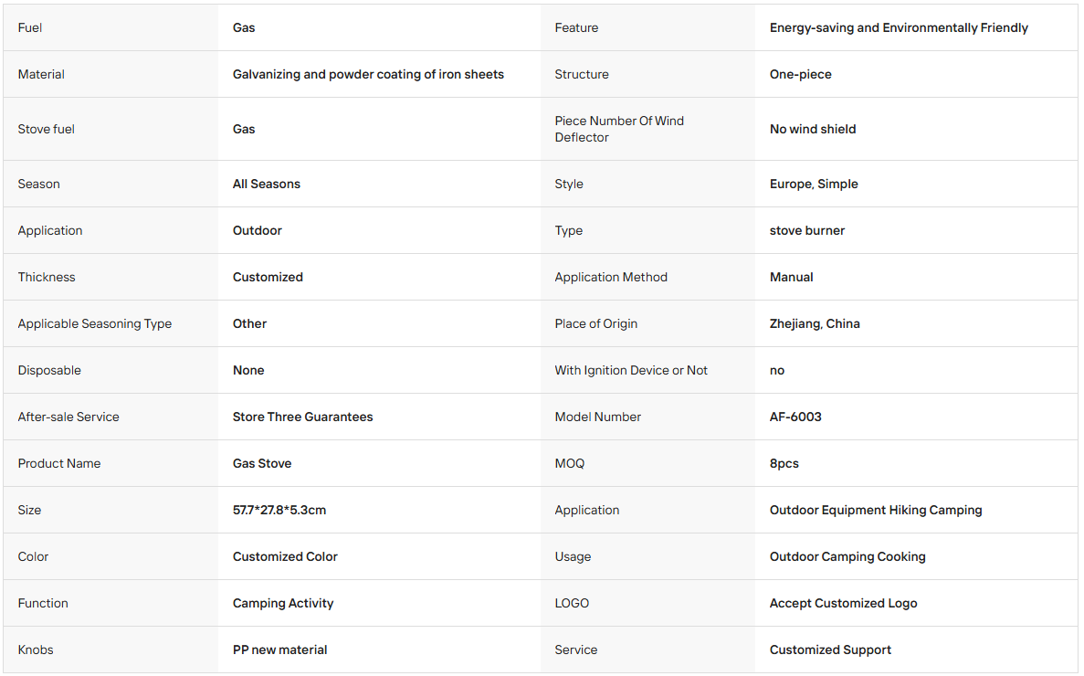The height and width of the screenshot is (676, 1084).
Task: Click the Model Number value AF-6003
Action: (795, 417)
